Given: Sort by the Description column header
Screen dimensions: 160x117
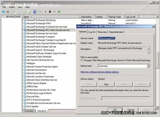Looking at the screenshot, I should pyautogui.click(x=87, y=17).
